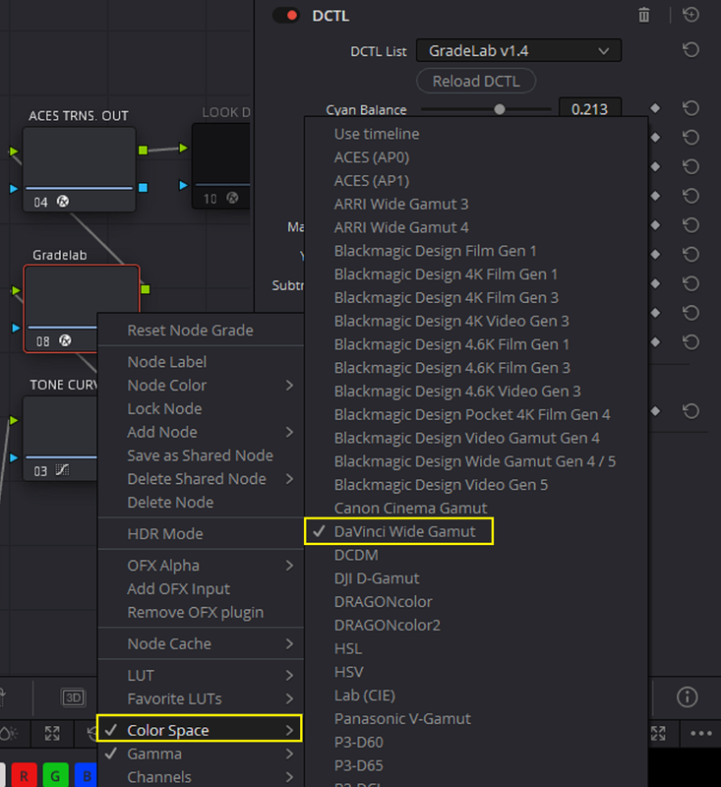Click the green RGB output of node 04
Viewport: 721px width, 787px height.
click(143, 150)
